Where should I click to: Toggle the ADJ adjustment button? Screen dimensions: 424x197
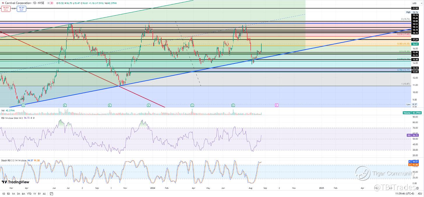[419, 194]
